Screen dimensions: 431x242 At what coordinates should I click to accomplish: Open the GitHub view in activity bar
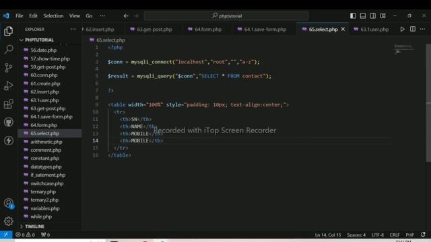tap(9, 122)
